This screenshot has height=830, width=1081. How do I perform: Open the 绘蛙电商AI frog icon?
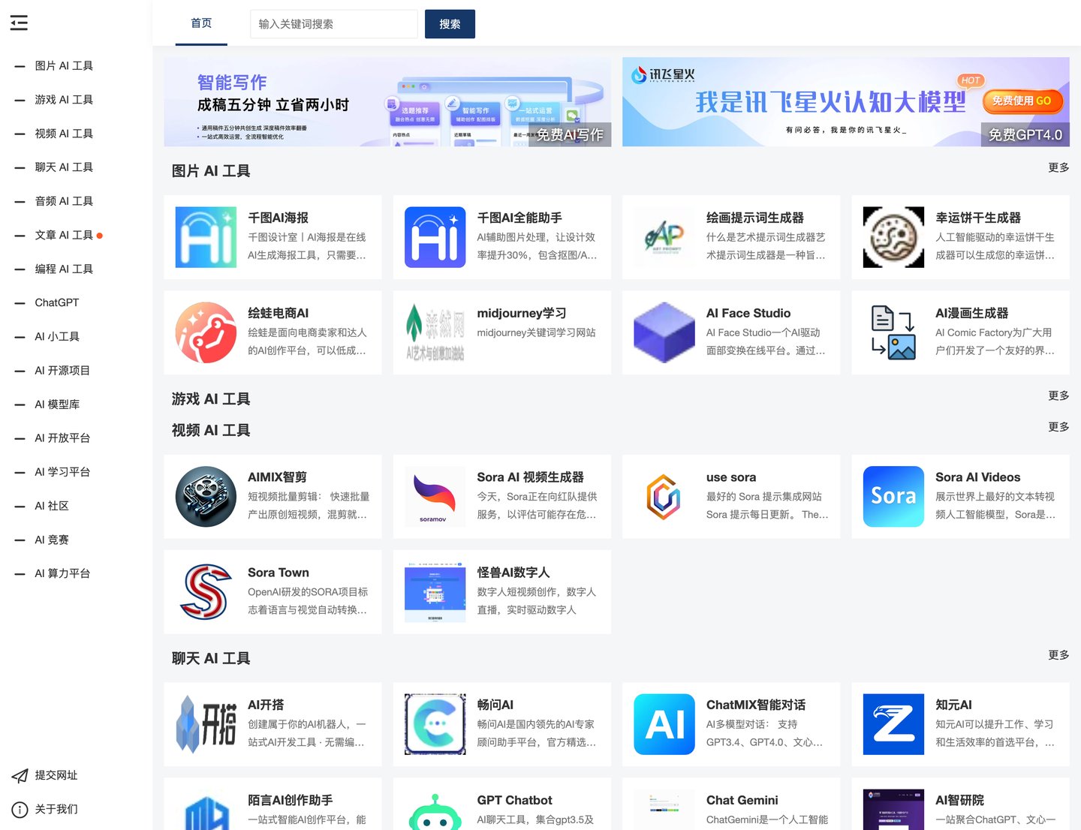point(206,332)
